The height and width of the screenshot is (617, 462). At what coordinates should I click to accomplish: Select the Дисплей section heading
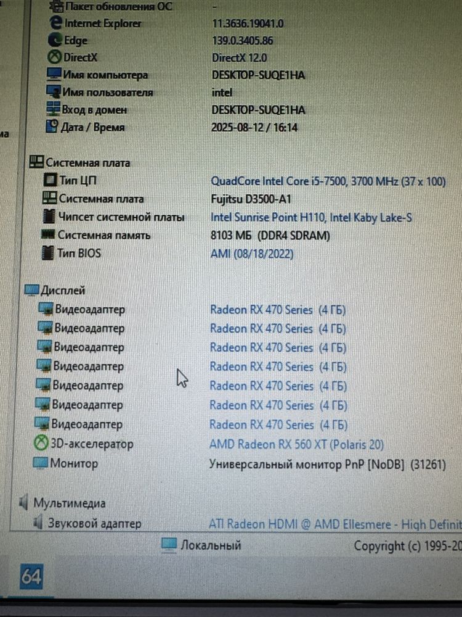pyautogui.click(x=63, y=291)
